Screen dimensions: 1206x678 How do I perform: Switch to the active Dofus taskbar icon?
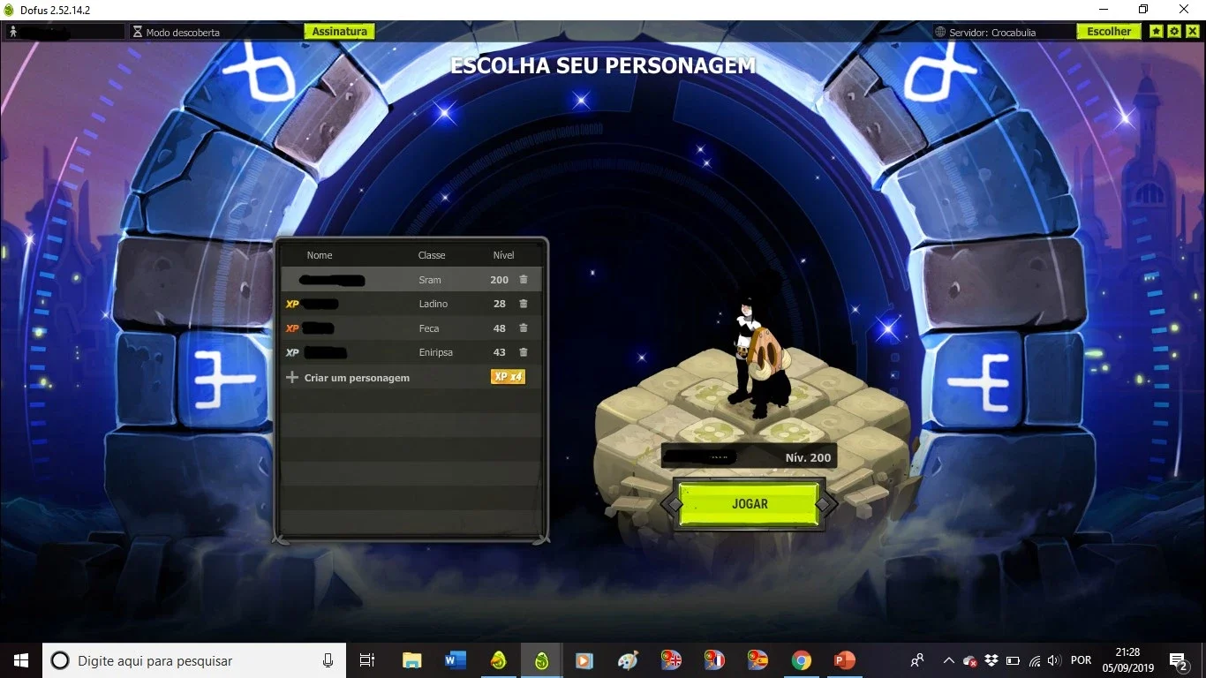coord(541,660)
